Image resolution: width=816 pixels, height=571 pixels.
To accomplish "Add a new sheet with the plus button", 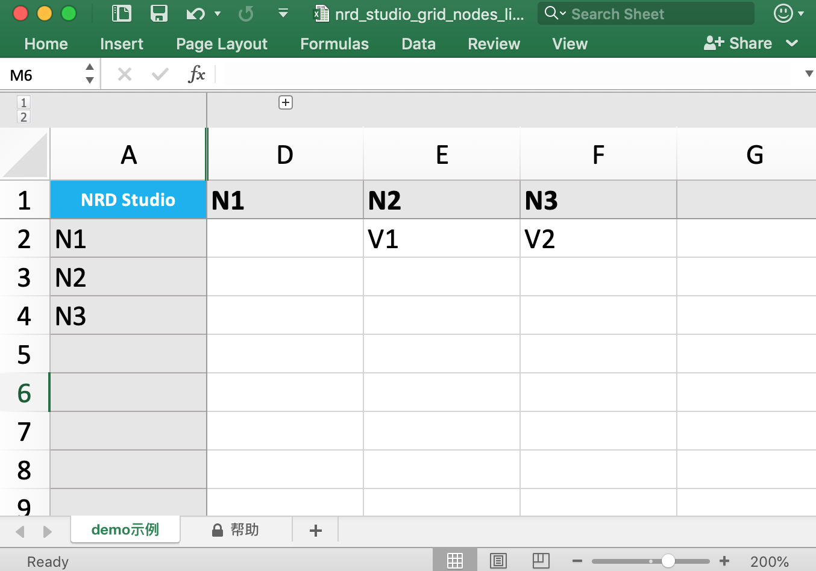I will point(315,530).
